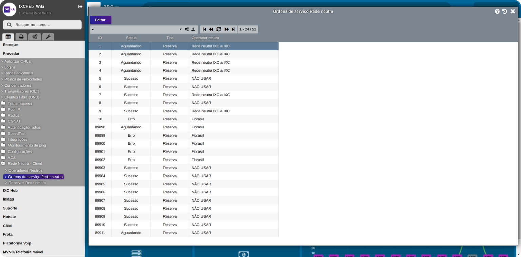Image resolution: width=521 pixels, height=257 pixels.
Task: Select the row with ID 89898
Action: pos(184,127)
